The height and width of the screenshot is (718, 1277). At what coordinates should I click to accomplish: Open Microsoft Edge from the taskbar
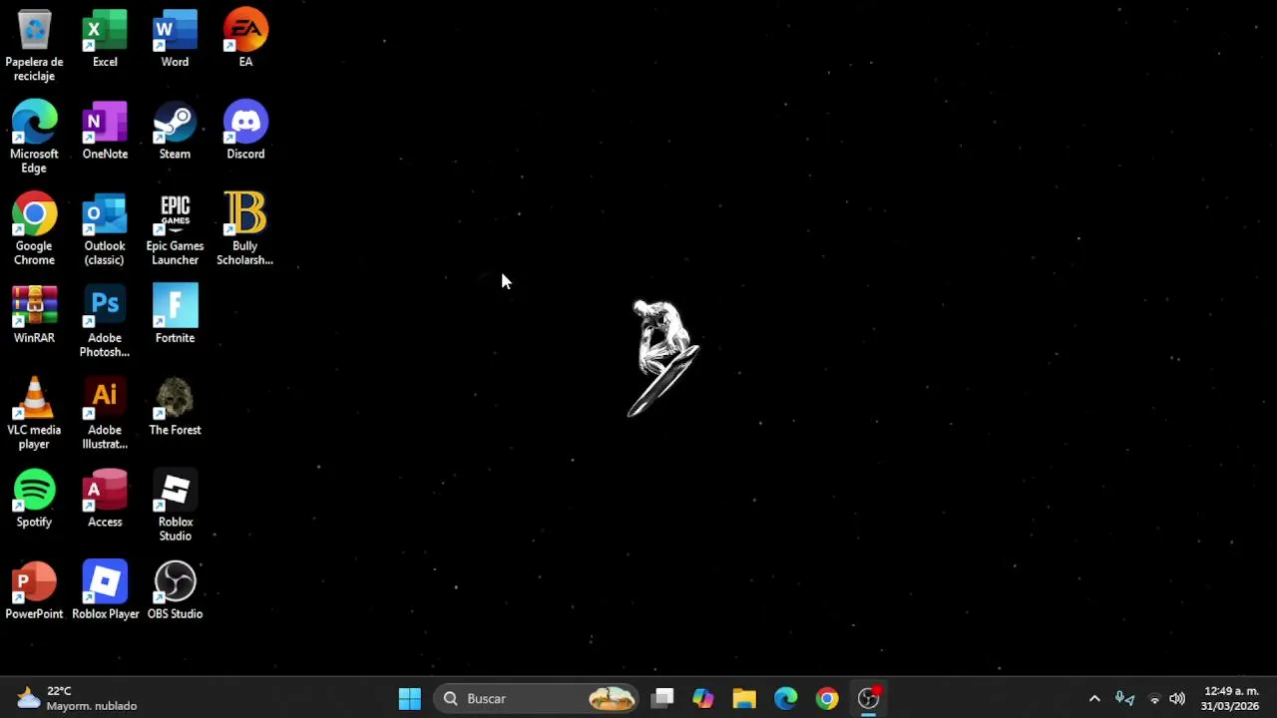click(x=786, y=698)
